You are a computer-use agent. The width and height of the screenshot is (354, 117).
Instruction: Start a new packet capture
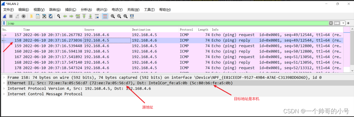[x=5, y=16]
